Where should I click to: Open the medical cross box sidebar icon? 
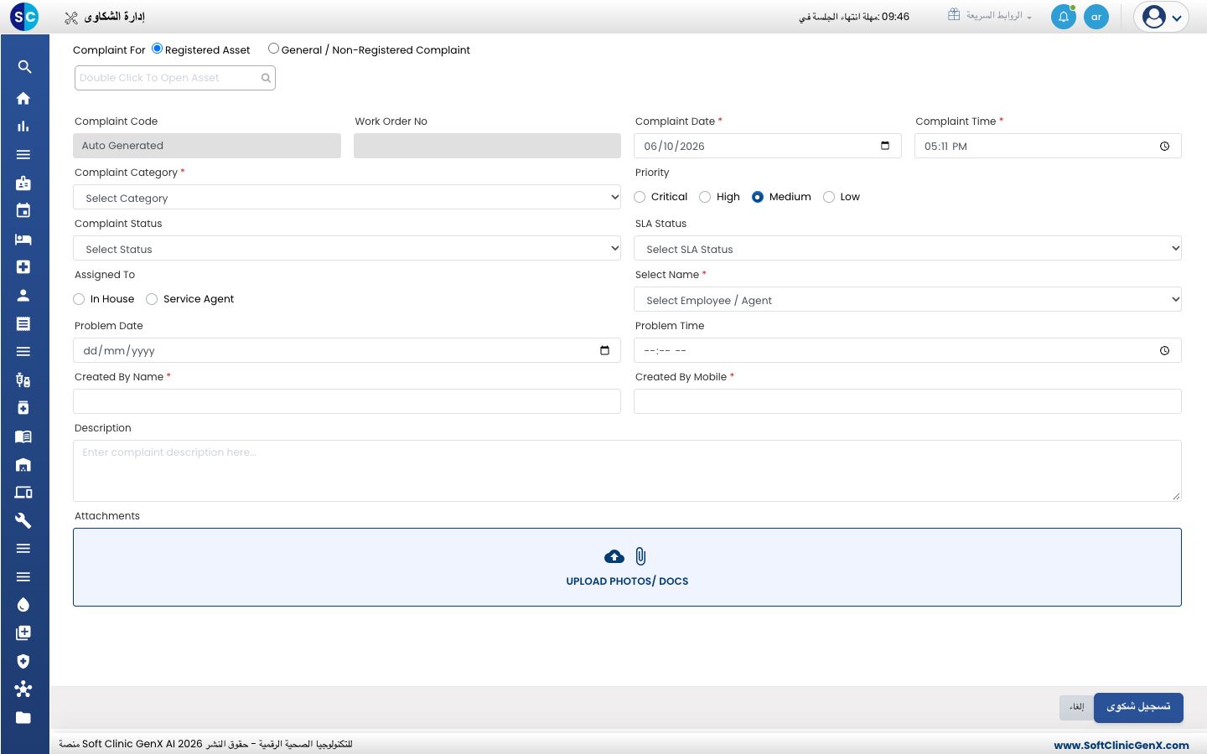[23, 266]
